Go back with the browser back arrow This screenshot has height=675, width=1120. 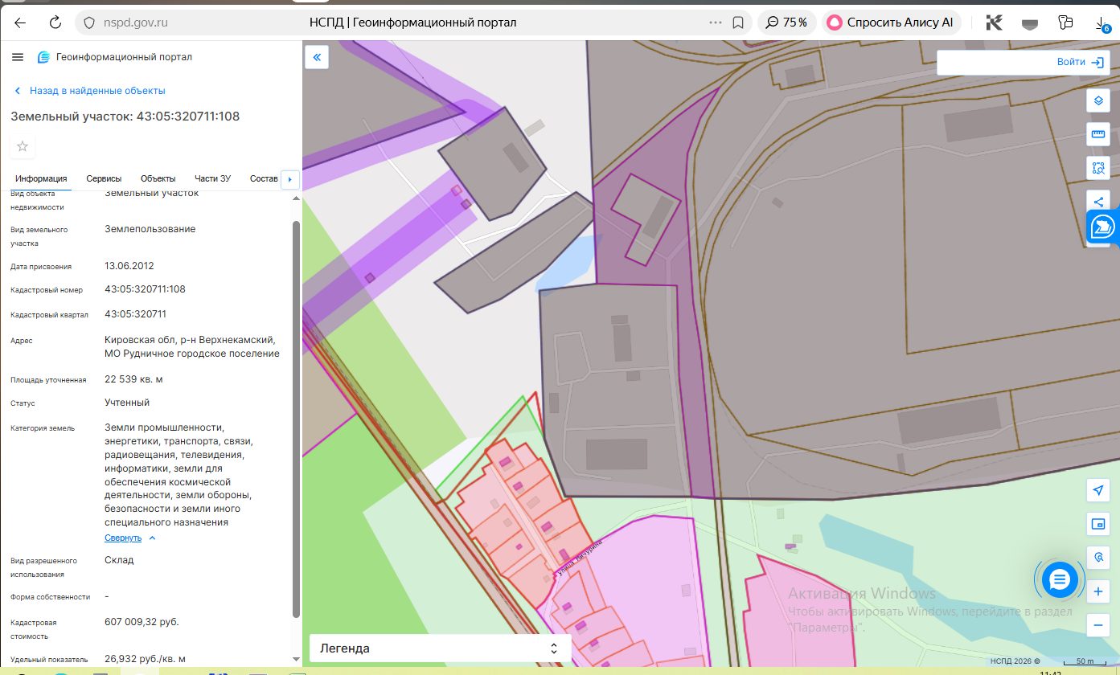(x=20, y=22)
